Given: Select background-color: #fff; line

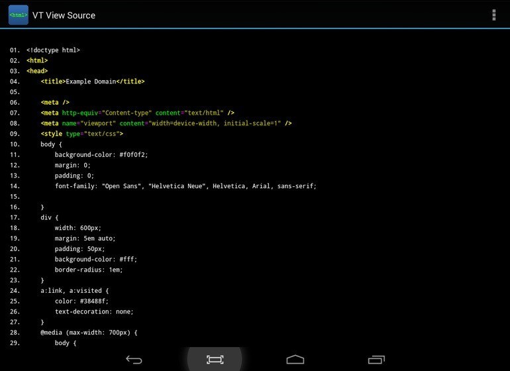Looking at the screenshot, I should click(x=96, y=260).
